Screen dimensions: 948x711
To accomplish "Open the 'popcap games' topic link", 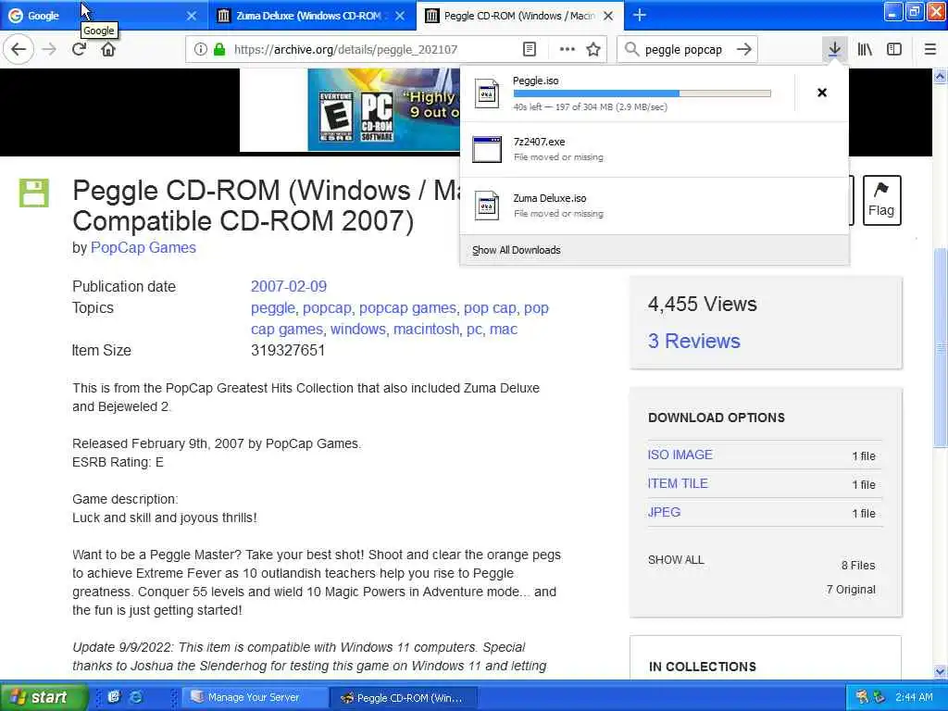I will click(407, 307).
